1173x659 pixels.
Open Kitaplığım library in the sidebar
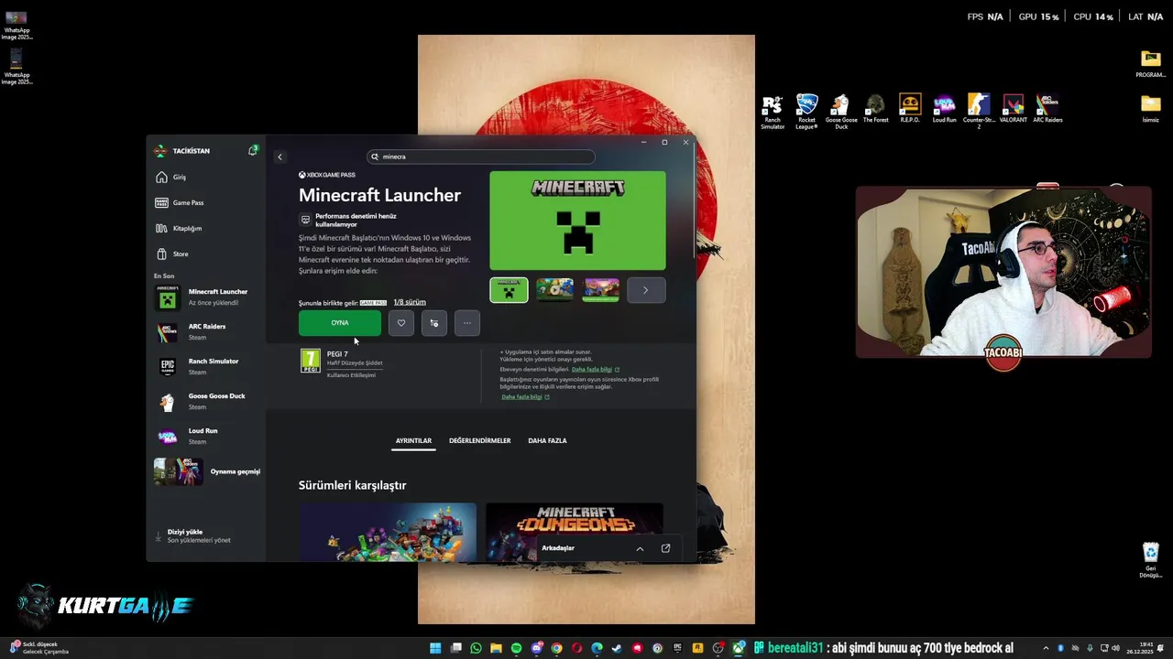coord(207,228)
